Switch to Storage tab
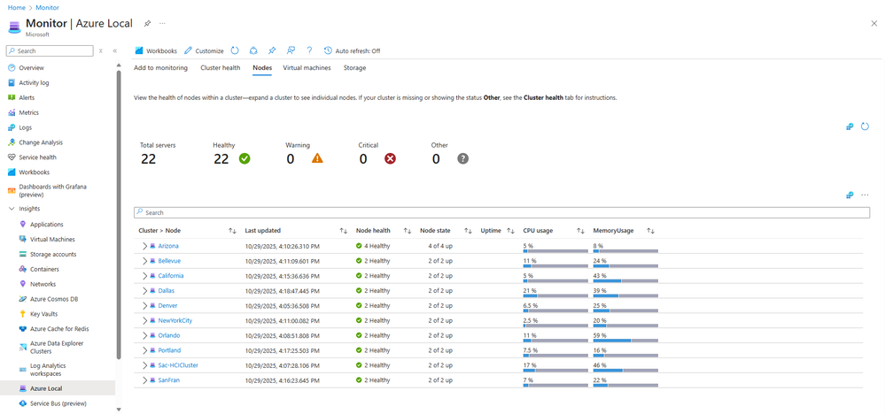 point(354,67)
